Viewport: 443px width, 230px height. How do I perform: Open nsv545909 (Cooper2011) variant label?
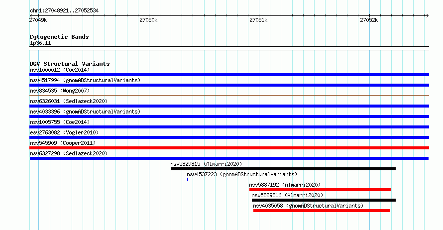tap(63, 143)
